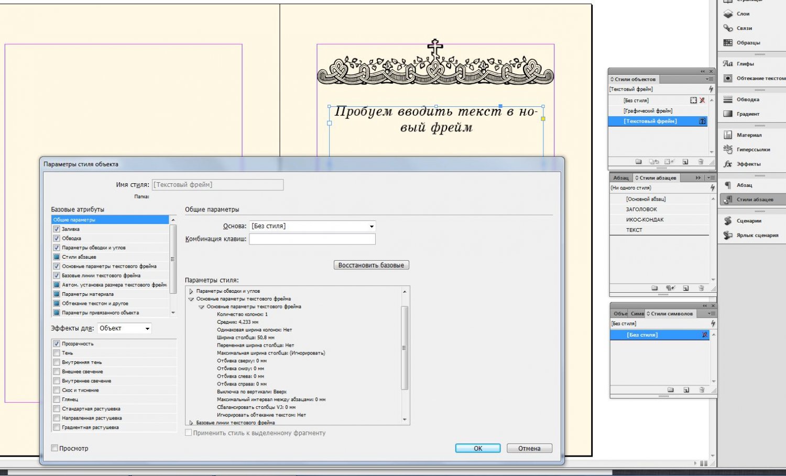Select the ИКОС-КОНДАК paragraph style
The width and height of the screenshot is (786, 476).
click(x=660, y=220)
